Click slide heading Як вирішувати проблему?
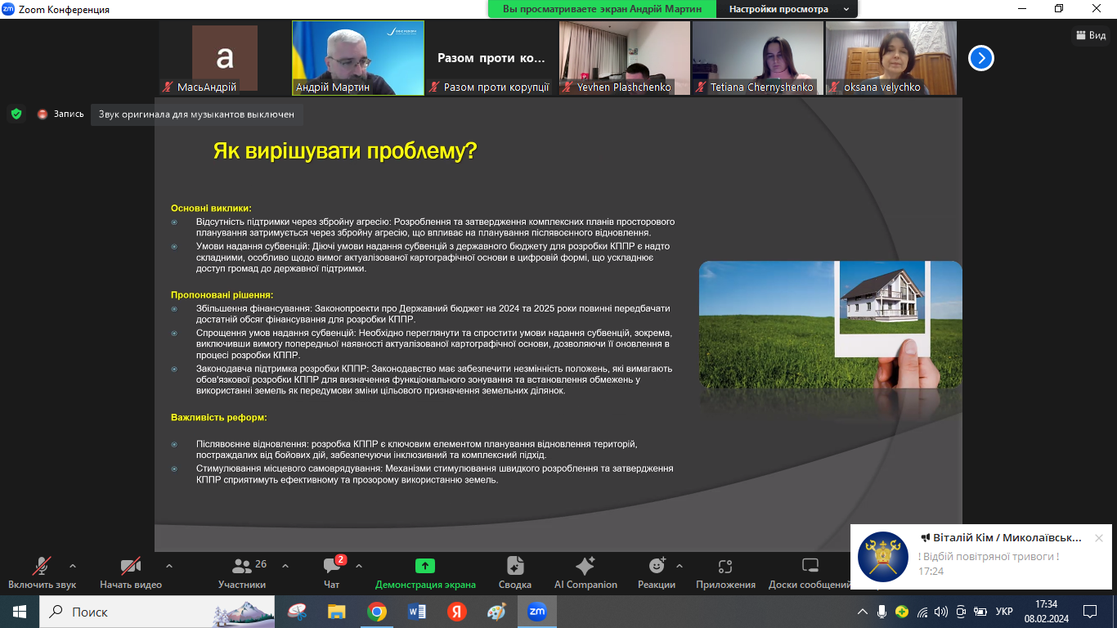 (x=345, y=151)
